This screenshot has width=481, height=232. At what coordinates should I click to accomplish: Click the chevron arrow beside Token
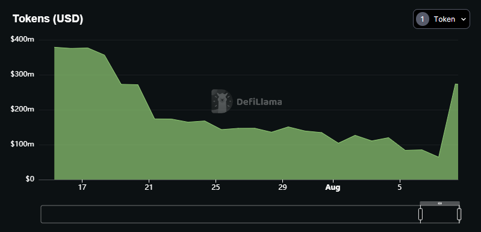(464, 19)
